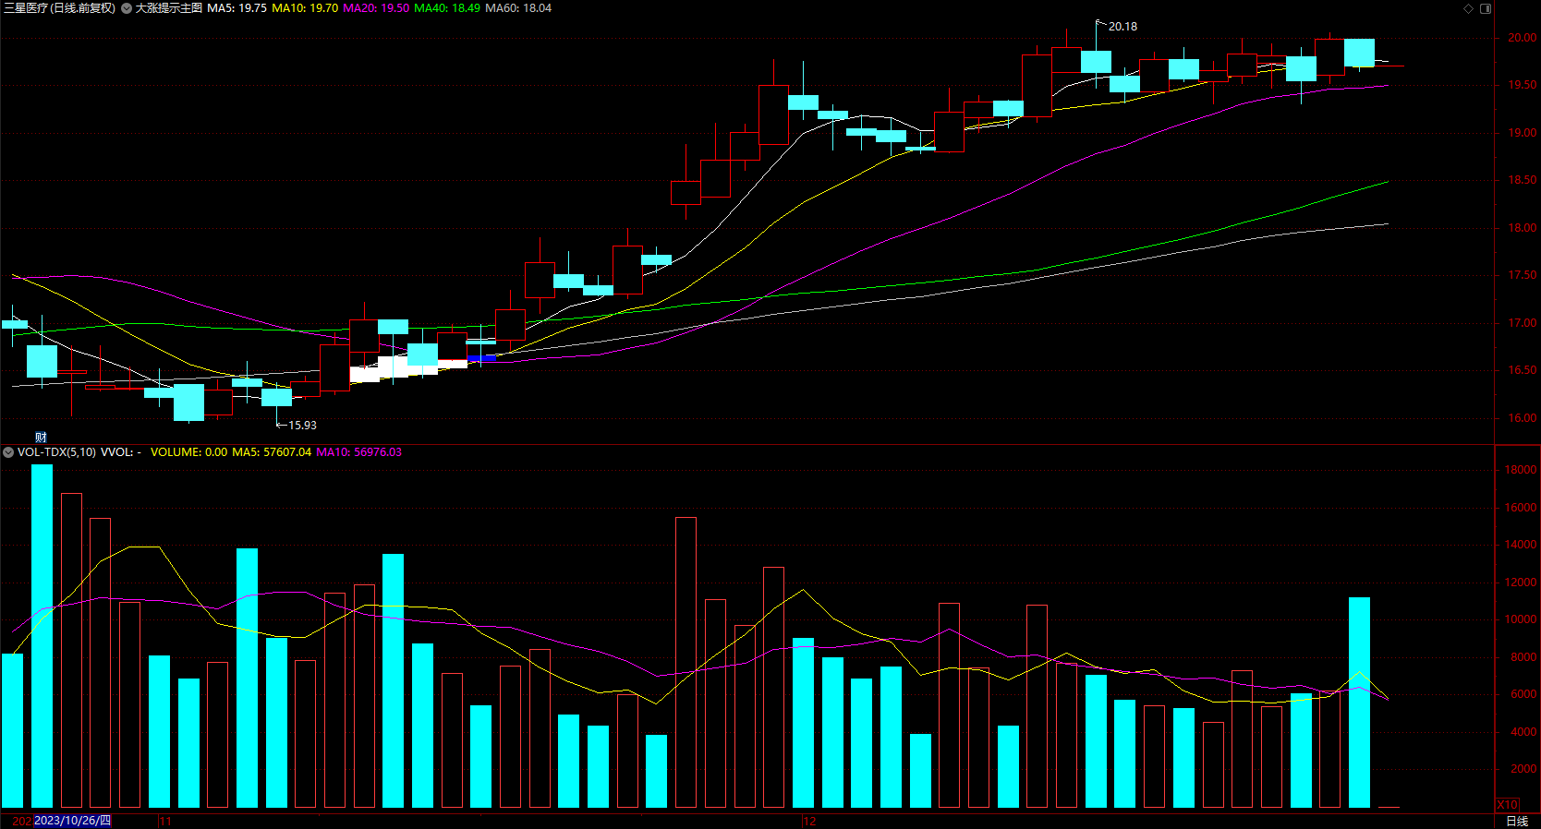Click the diamond marker icon at top right

[1469, 8]
